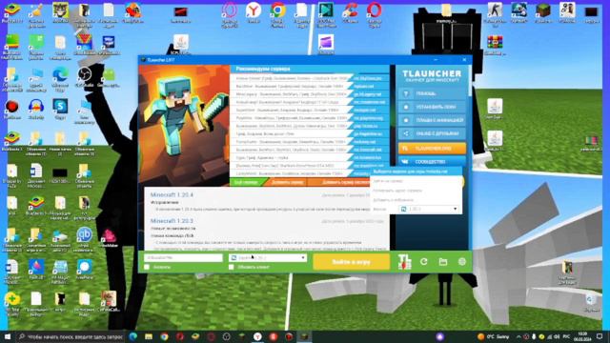Select the Talking Tom desktop icon
Image resolution: width=610 pixels, height=343 pixels.
(60, 10)
